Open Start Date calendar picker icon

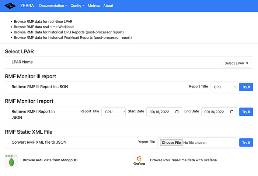[177, 112]
